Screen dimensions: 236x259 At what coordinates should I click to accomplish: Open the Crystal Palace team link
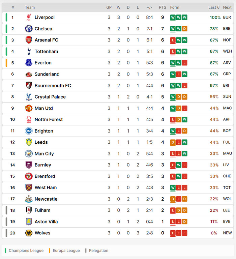[50, 97]
